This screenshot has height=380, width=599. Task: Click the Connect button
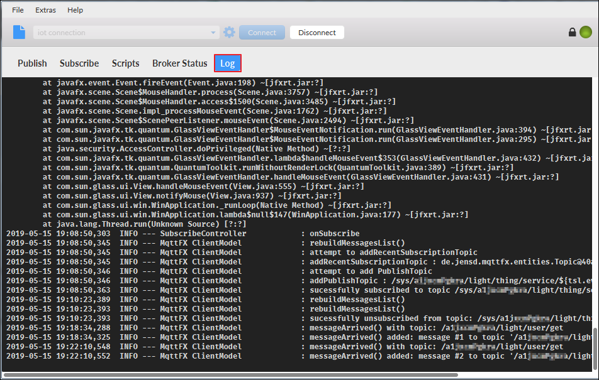coord(262,32)
